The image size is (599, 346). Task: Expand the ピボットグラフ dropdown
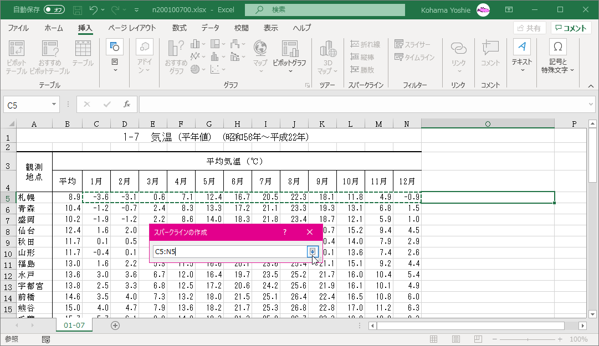[290, 71]
